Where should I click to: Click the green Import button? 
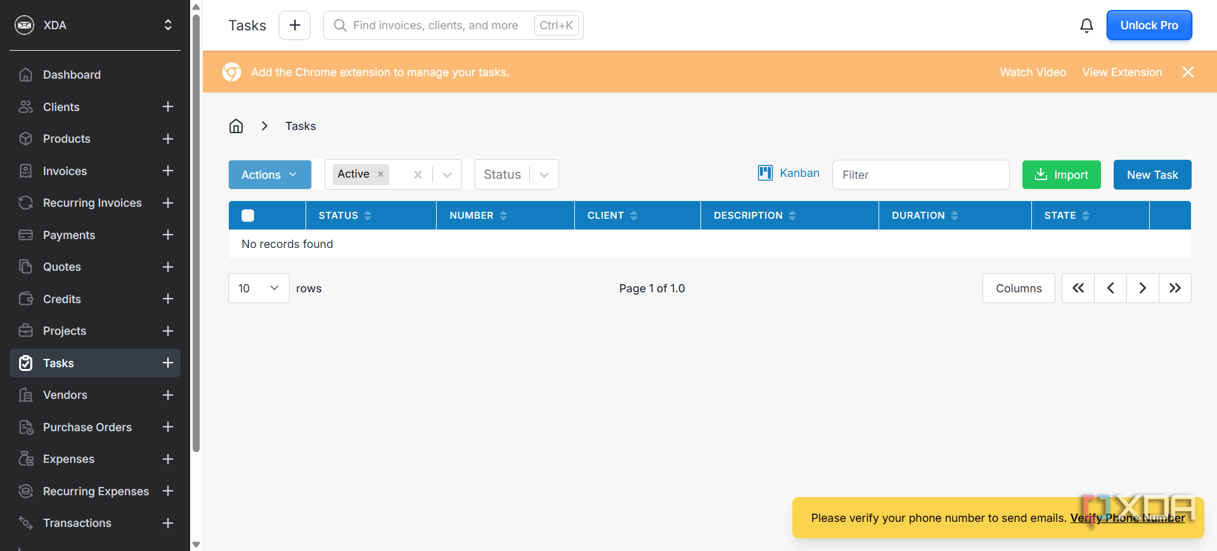pos(1062,175)
